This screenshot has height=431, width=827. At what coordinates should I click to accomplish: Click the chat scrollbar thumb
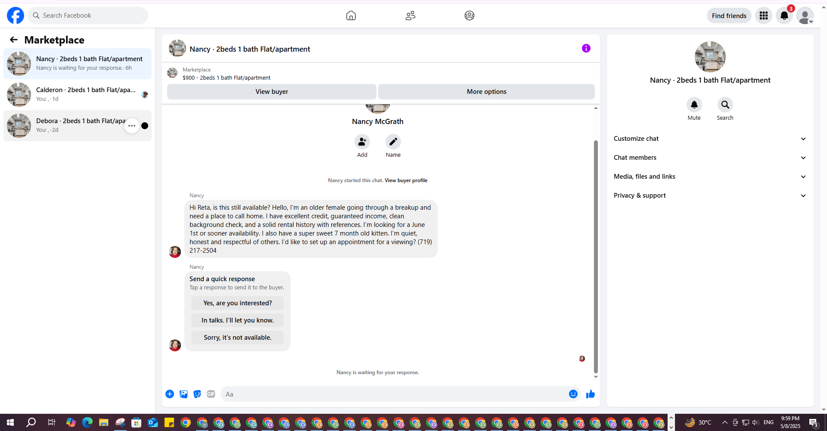click(596, 257)
